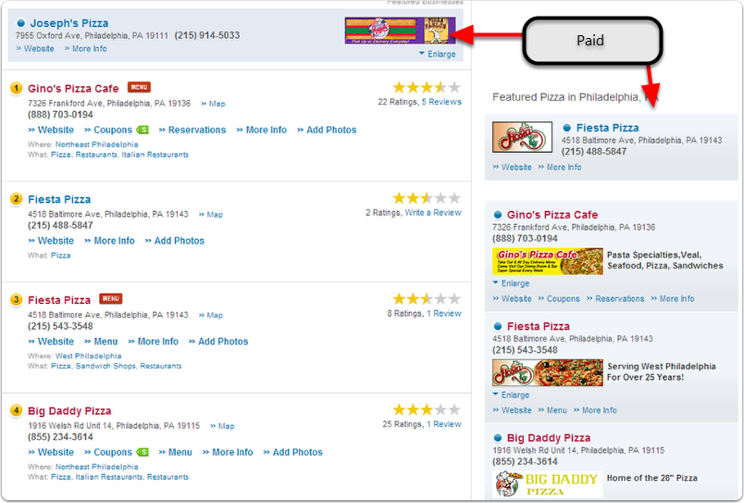This screenshot has width=744, height=503.
Task: Read the 5 Reviews for Gino's Pizza Cafe
Action: [441, 102]
